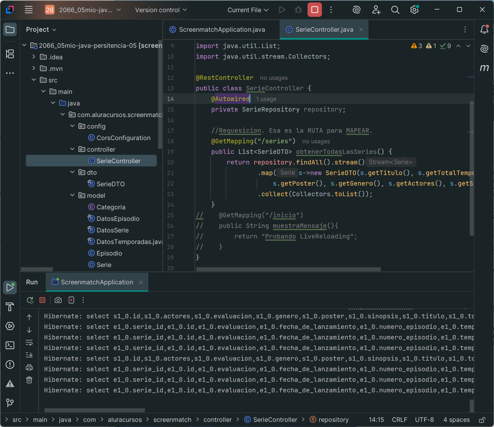This screenshot has height=427, width=494.
Task: Change indent setting 4 spaces
Action: coord(456,420)
